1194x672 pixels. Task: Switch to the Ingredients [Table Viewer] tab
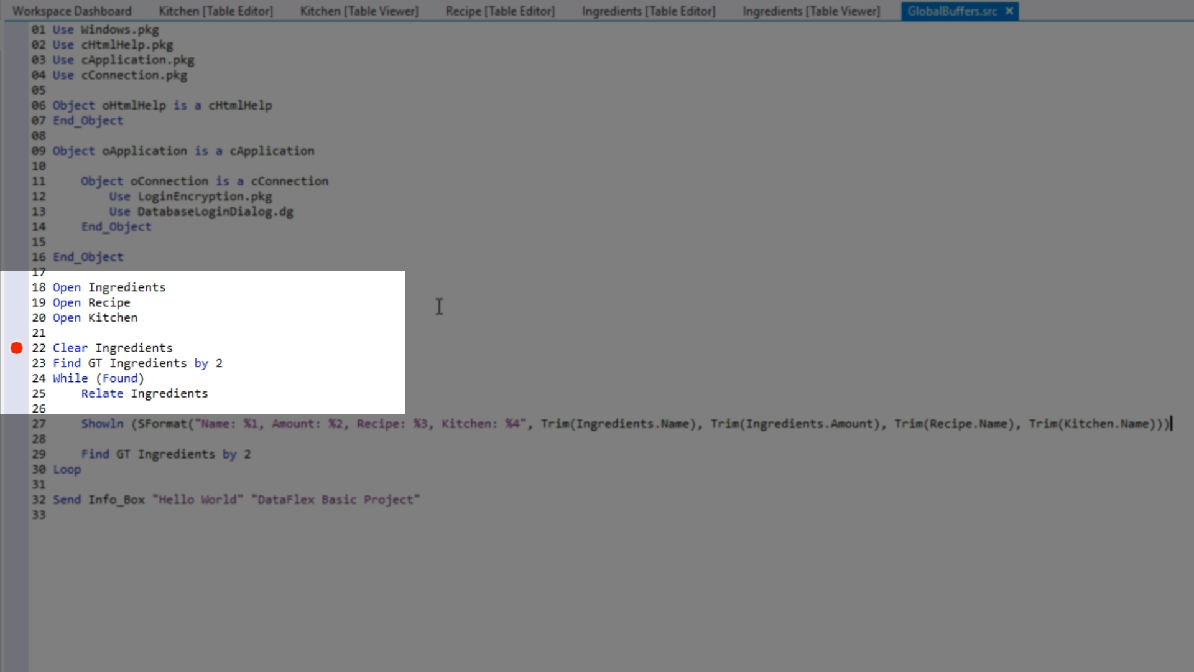point(811,11)
